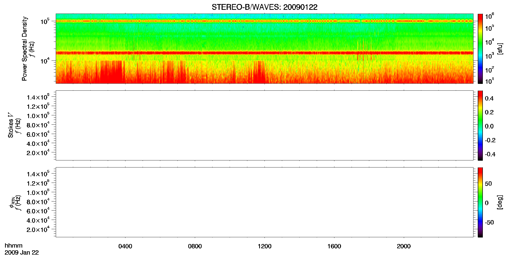Select the Stokes V color bar
The height and width of the screenshot is (272, 529).
tap(480, 125)
